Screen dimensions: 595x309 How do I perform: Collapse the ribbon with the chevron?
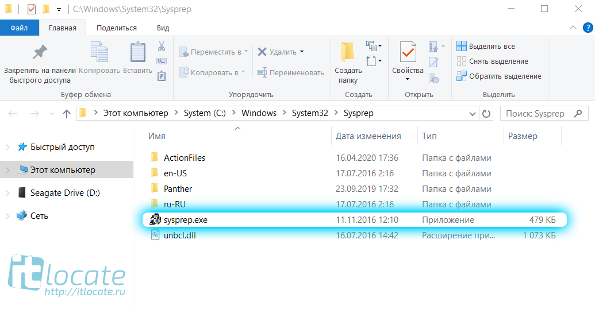pyautogui.click(x=573, y=28)
